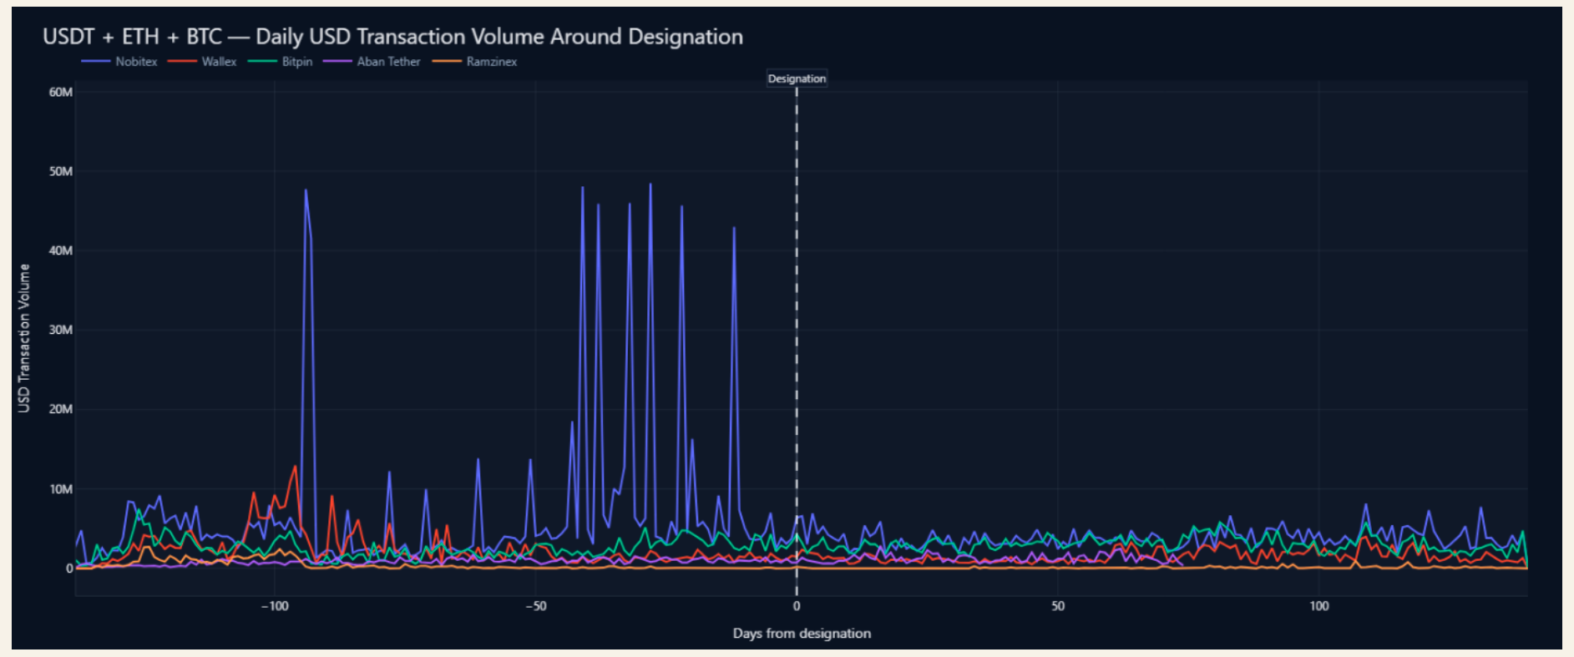Hide the Ramzinex series via legend

[475, 62]
